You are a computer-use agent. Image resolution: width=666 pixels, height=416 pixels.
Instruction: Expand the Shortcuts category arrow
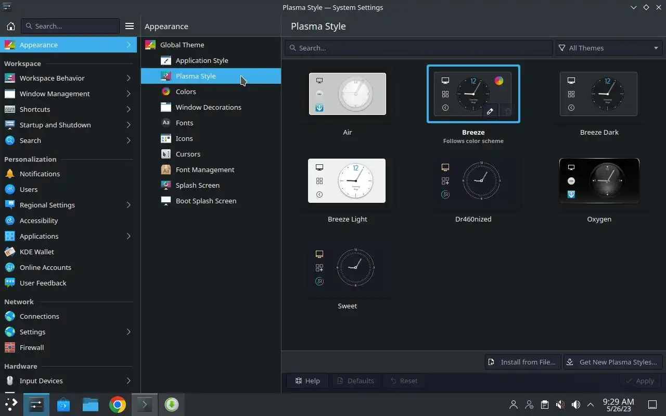click(129, 109)
